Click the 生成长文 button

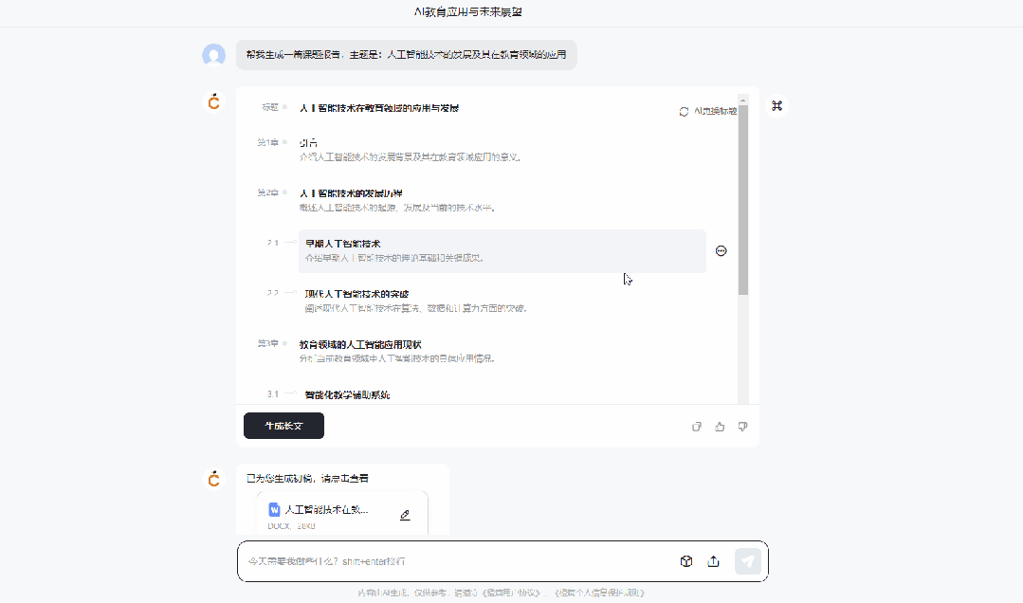(283, 426)
